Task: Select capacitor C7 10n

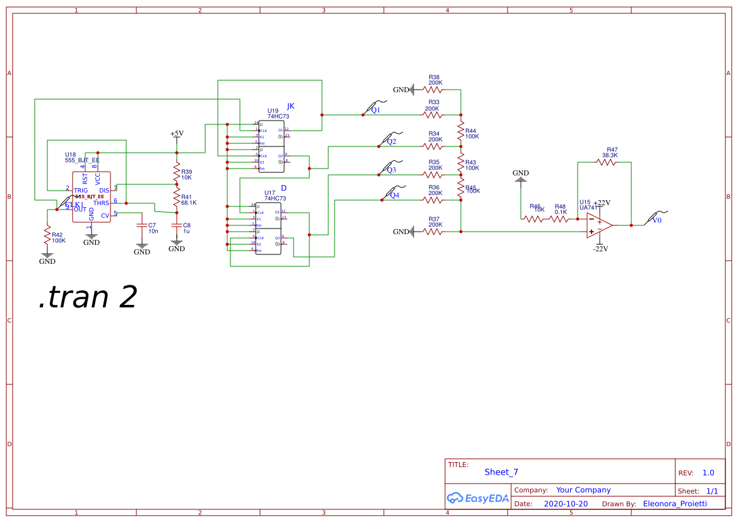Action: point(142,224)
